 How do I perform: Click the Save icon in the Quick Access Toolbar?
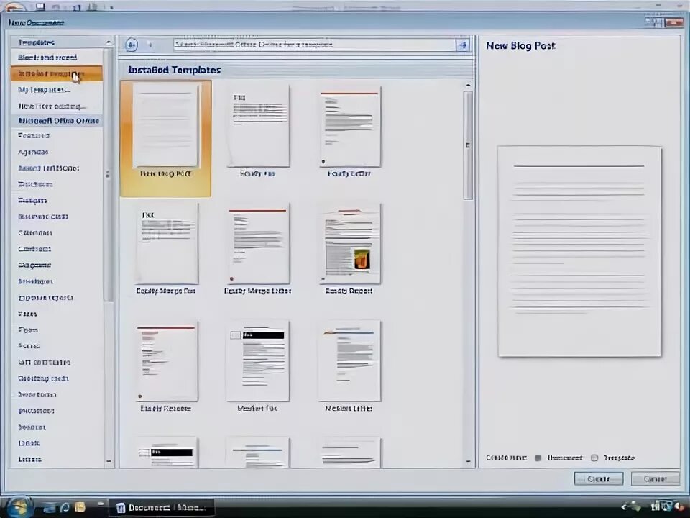tap(40, 6)
